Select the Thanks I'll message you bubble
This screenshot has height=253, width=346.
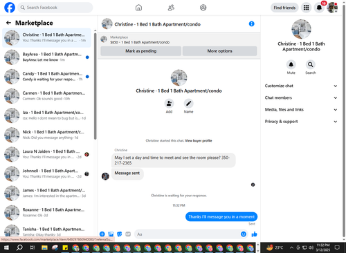click(x=221, y=216)
